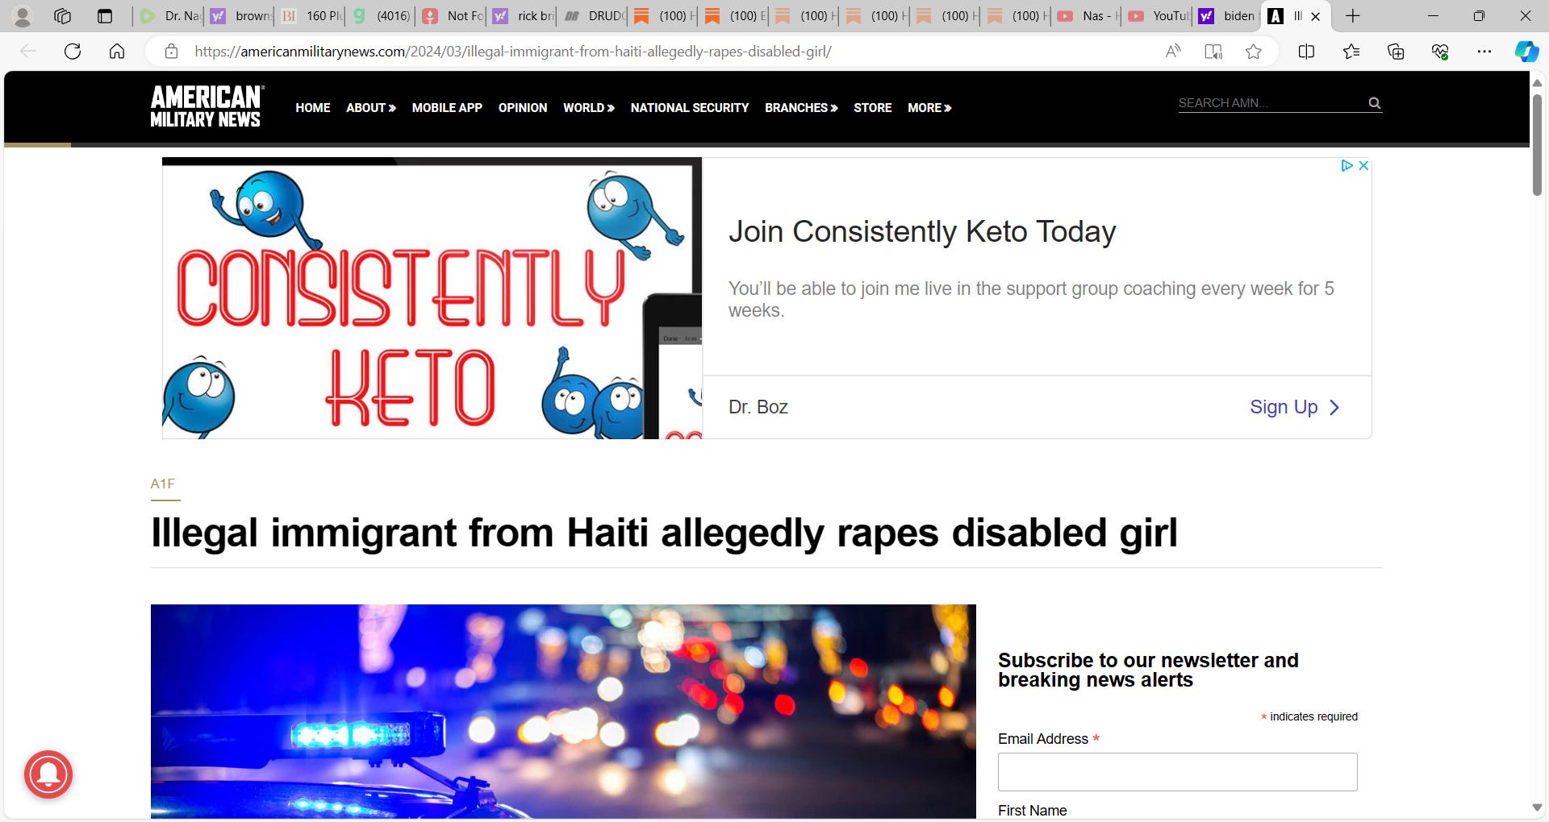Click the Email Address input field
The width and height of the screenshot is (1549, 822).
click(x=1178, y=772)
